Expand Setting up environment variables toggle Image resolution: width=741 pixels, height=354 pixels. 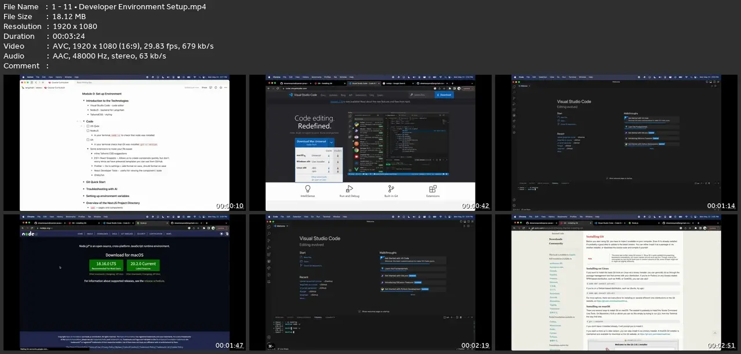coord(83,196)
